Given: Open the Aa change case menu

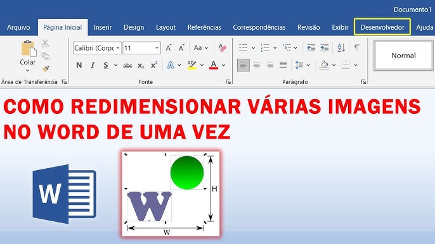Looking at the screenshot, I should 201,48.
